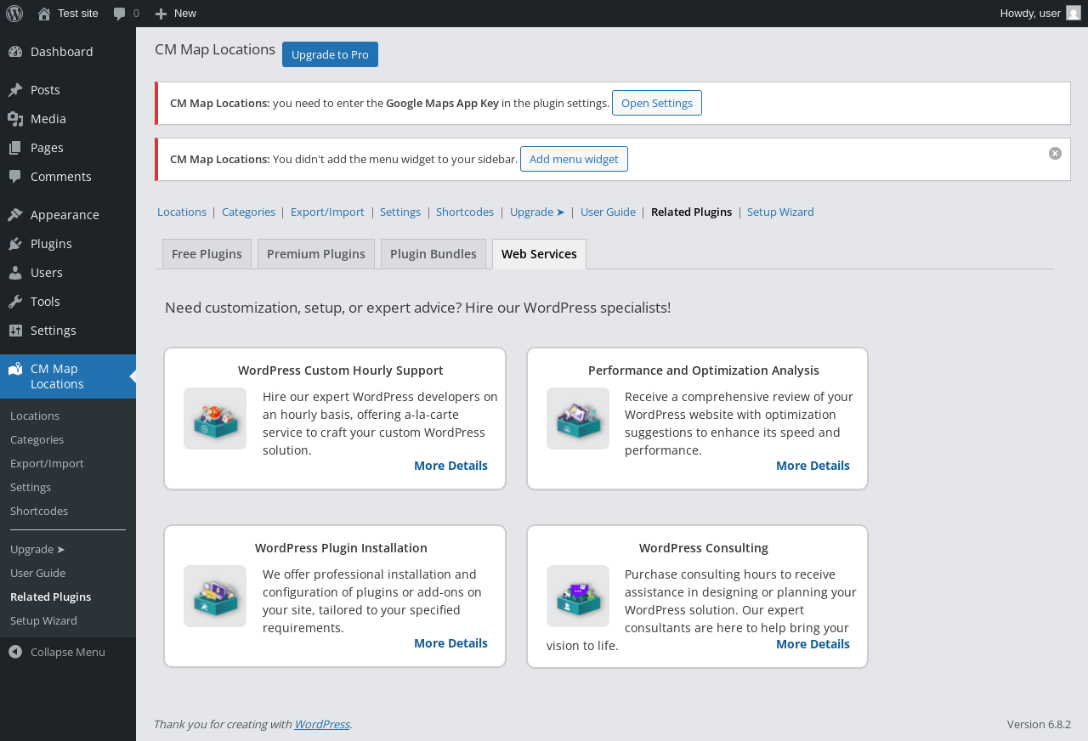Image resolution: width=1088 pixels, height=741 pixels.
Task: Click the user avatar next to Howdy, user
Action: [1074, 13]
